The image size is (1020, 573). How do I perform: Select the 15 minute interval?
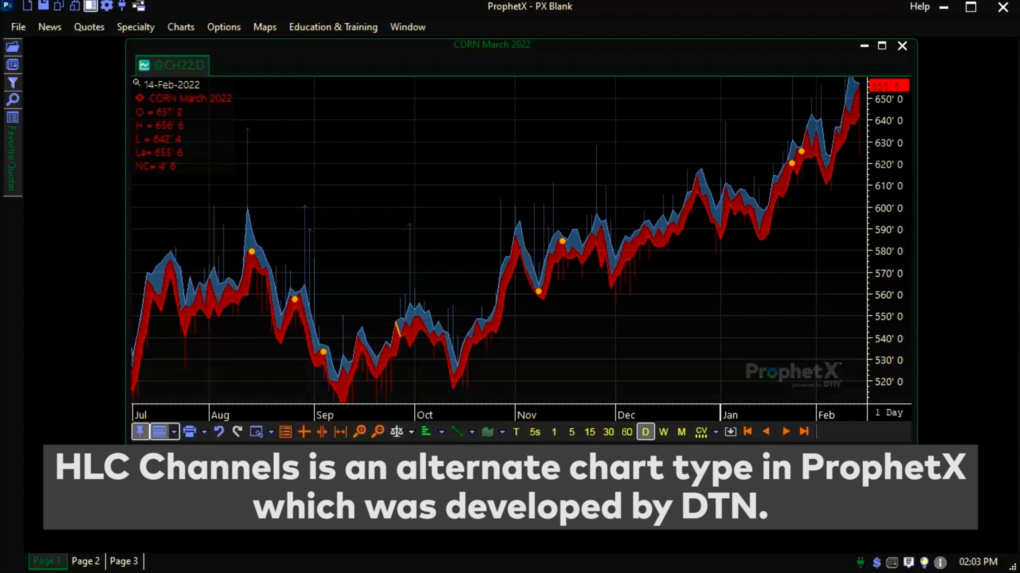click(590, 432)
